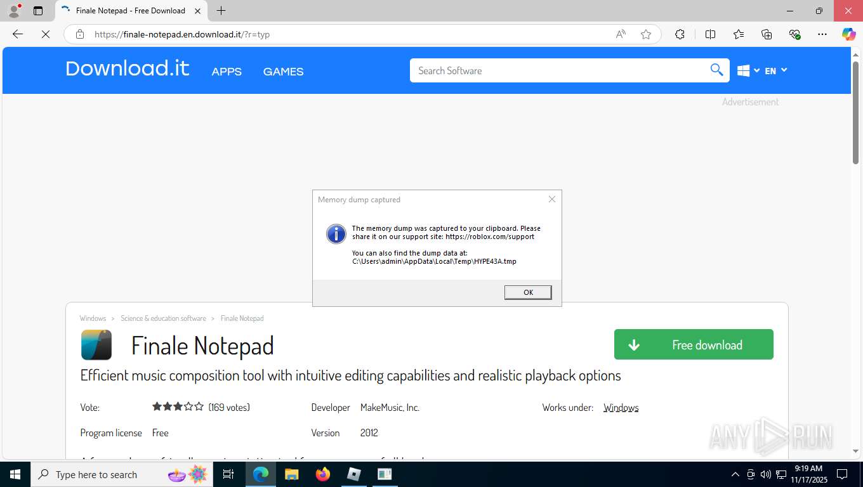Open tab actions menu
Viewport: 863px width, 487px height.
38,11
